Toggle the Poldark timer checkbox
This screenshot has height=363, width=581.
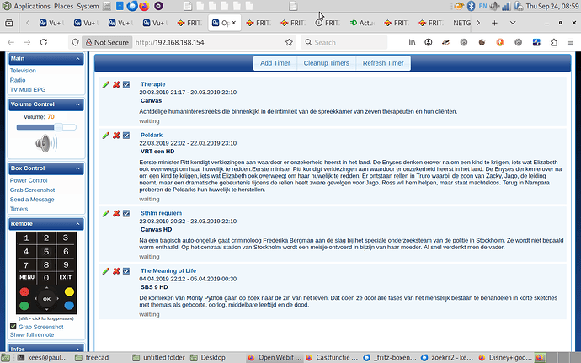126,136
